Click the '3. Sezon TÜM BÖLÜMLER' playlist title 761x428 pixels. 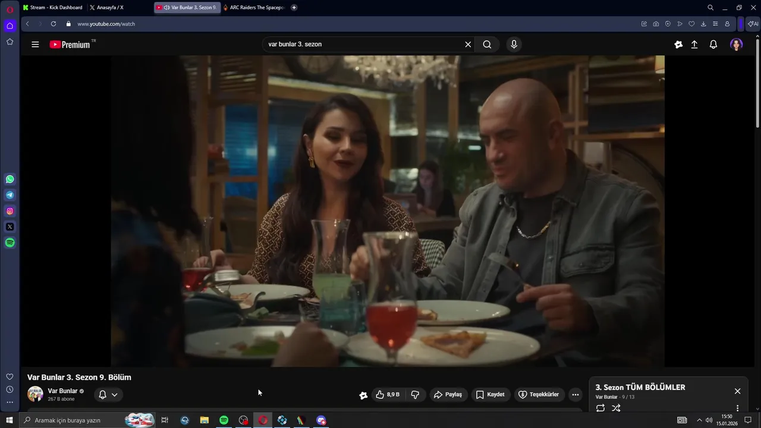click(640, 388)
